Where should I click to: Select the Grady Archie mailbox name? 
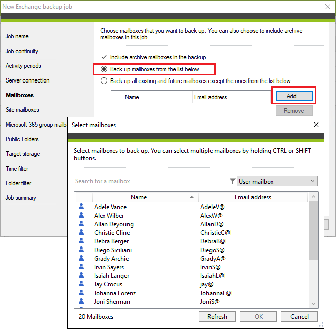click(111, 259)
